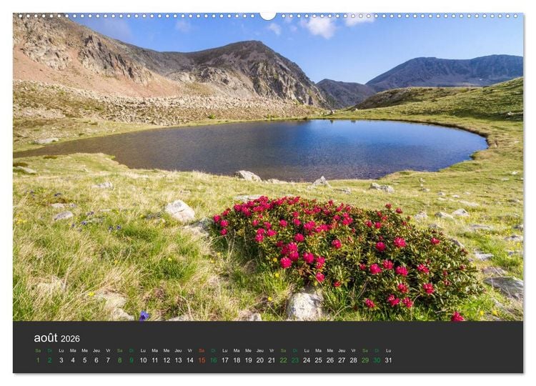The height and width of the screenshot is (386, 536).
Task: Click the weekday label Lu above 31
Action: point(388,350)
